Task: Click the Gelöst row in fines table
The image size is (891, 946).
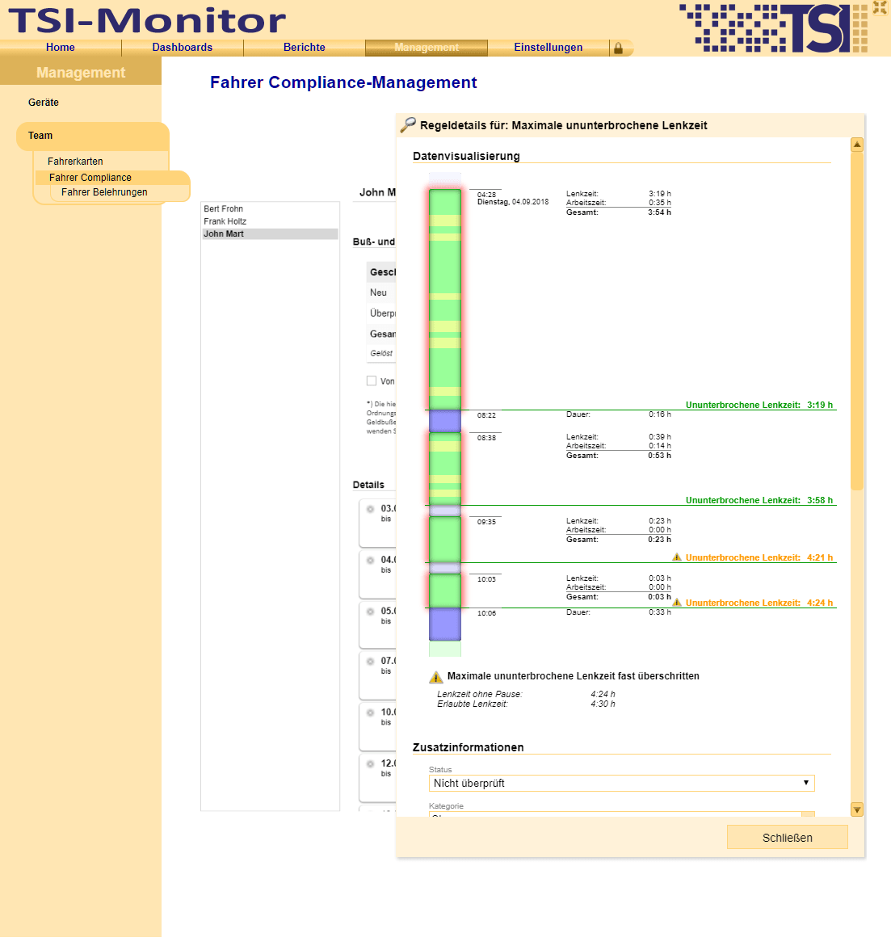Action: 381,354
